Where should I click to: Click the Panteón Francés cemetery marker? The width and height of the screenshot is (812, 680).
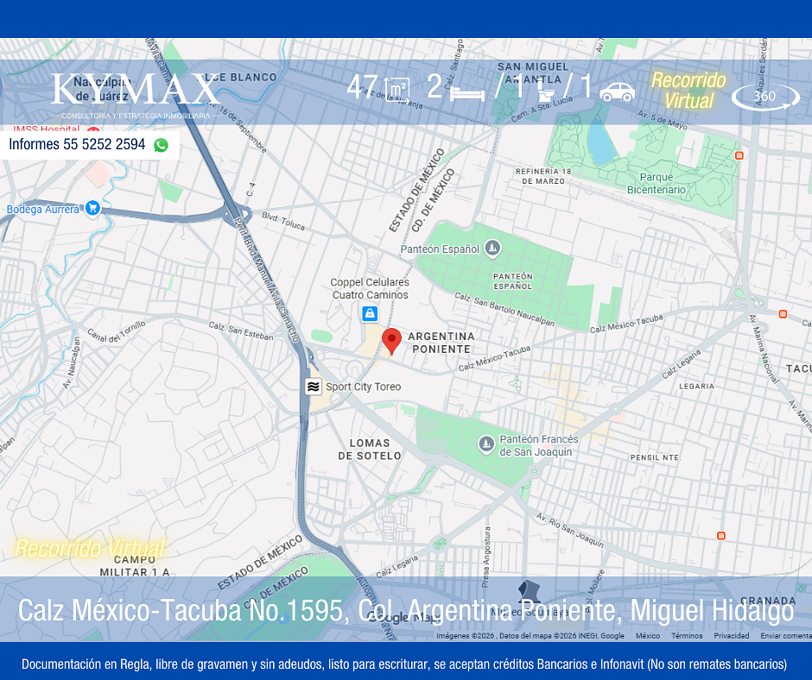485,444
